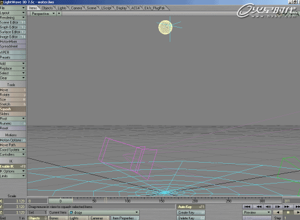Viewport: 300px width, 220px height.
Task: Toggle Auto Key mode
Action: point(191,207)
